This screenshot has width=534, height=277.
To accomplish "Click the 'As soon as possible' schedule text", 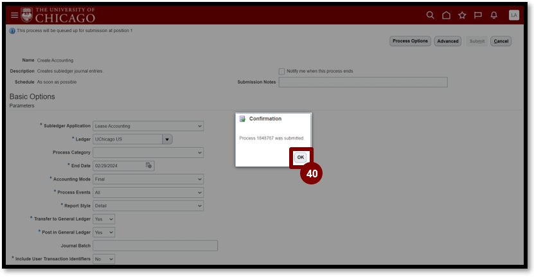I will click(57, 82).
